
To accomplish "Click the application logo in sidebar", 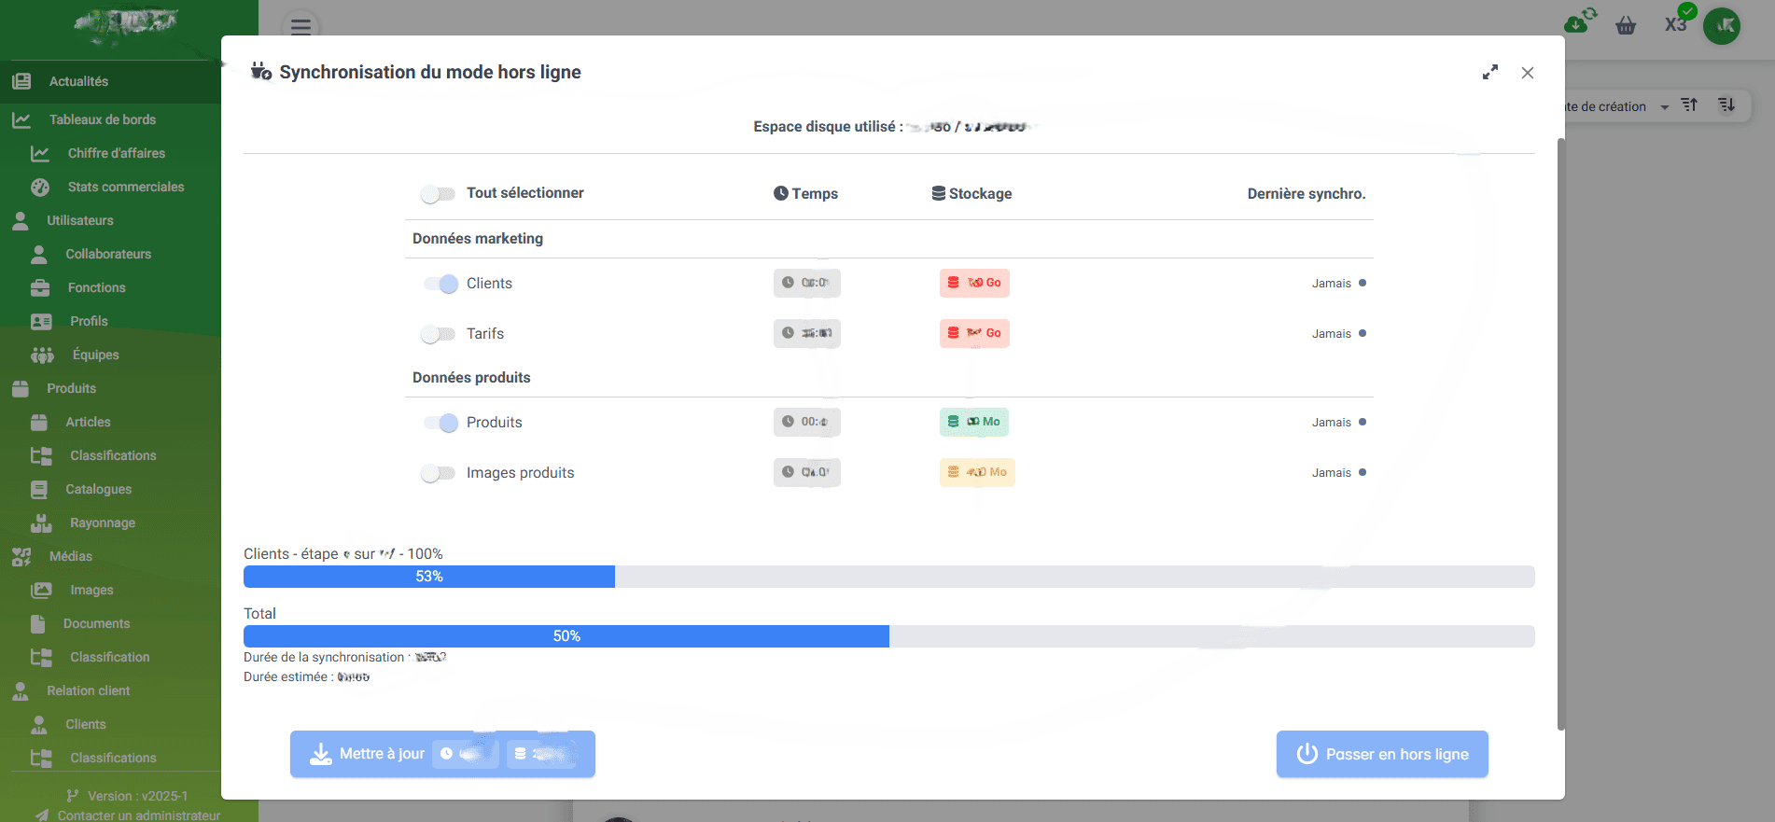I will click(126, 25).
